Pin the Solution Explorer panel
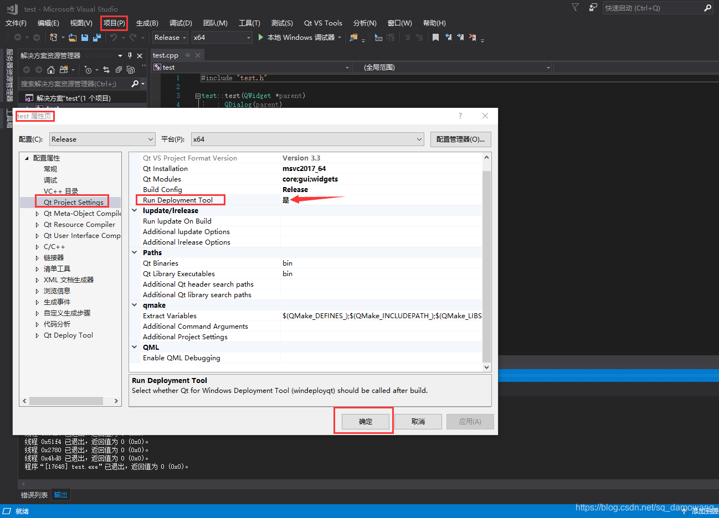Screen dimensions: 719x518 click(130, 55)
